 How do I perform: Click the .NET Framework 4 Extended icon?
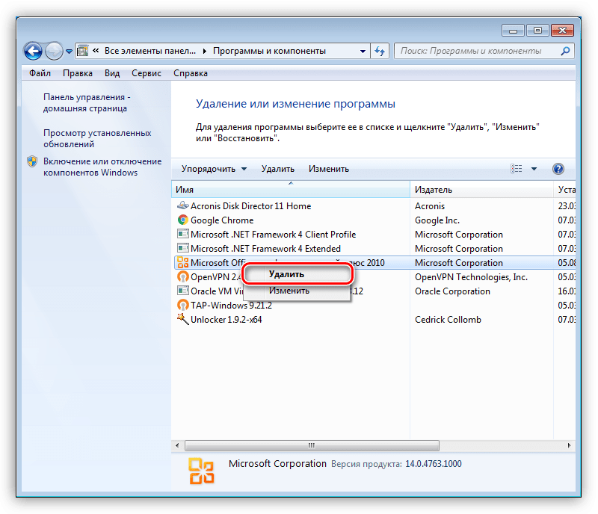183,248
